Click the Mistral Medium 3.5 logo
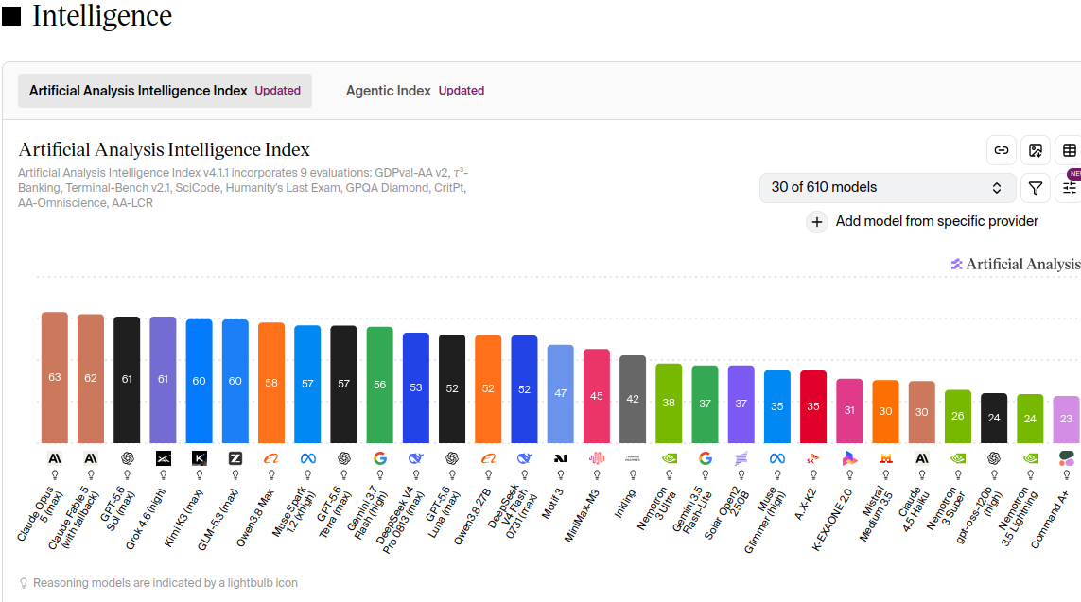 tap(886, 458)
